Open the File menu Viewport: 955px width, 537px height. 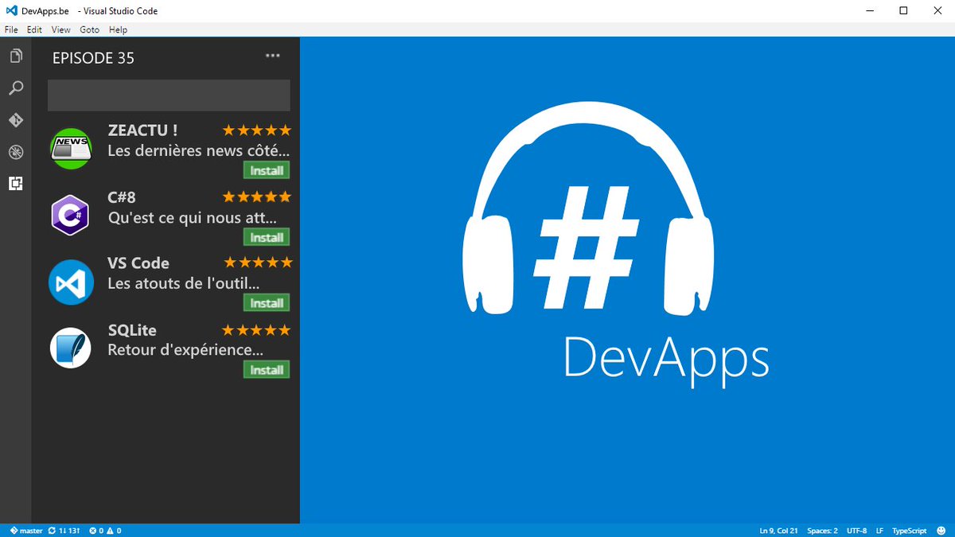point(11,29)
